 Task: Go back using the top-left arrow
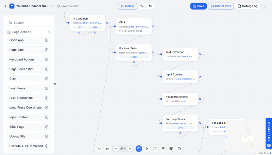pos(5,6)
